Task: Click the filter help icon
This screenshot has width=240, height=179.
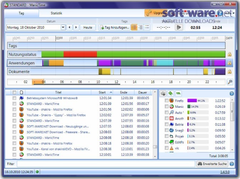Action: pyautogui.click(x=232, y=164)
